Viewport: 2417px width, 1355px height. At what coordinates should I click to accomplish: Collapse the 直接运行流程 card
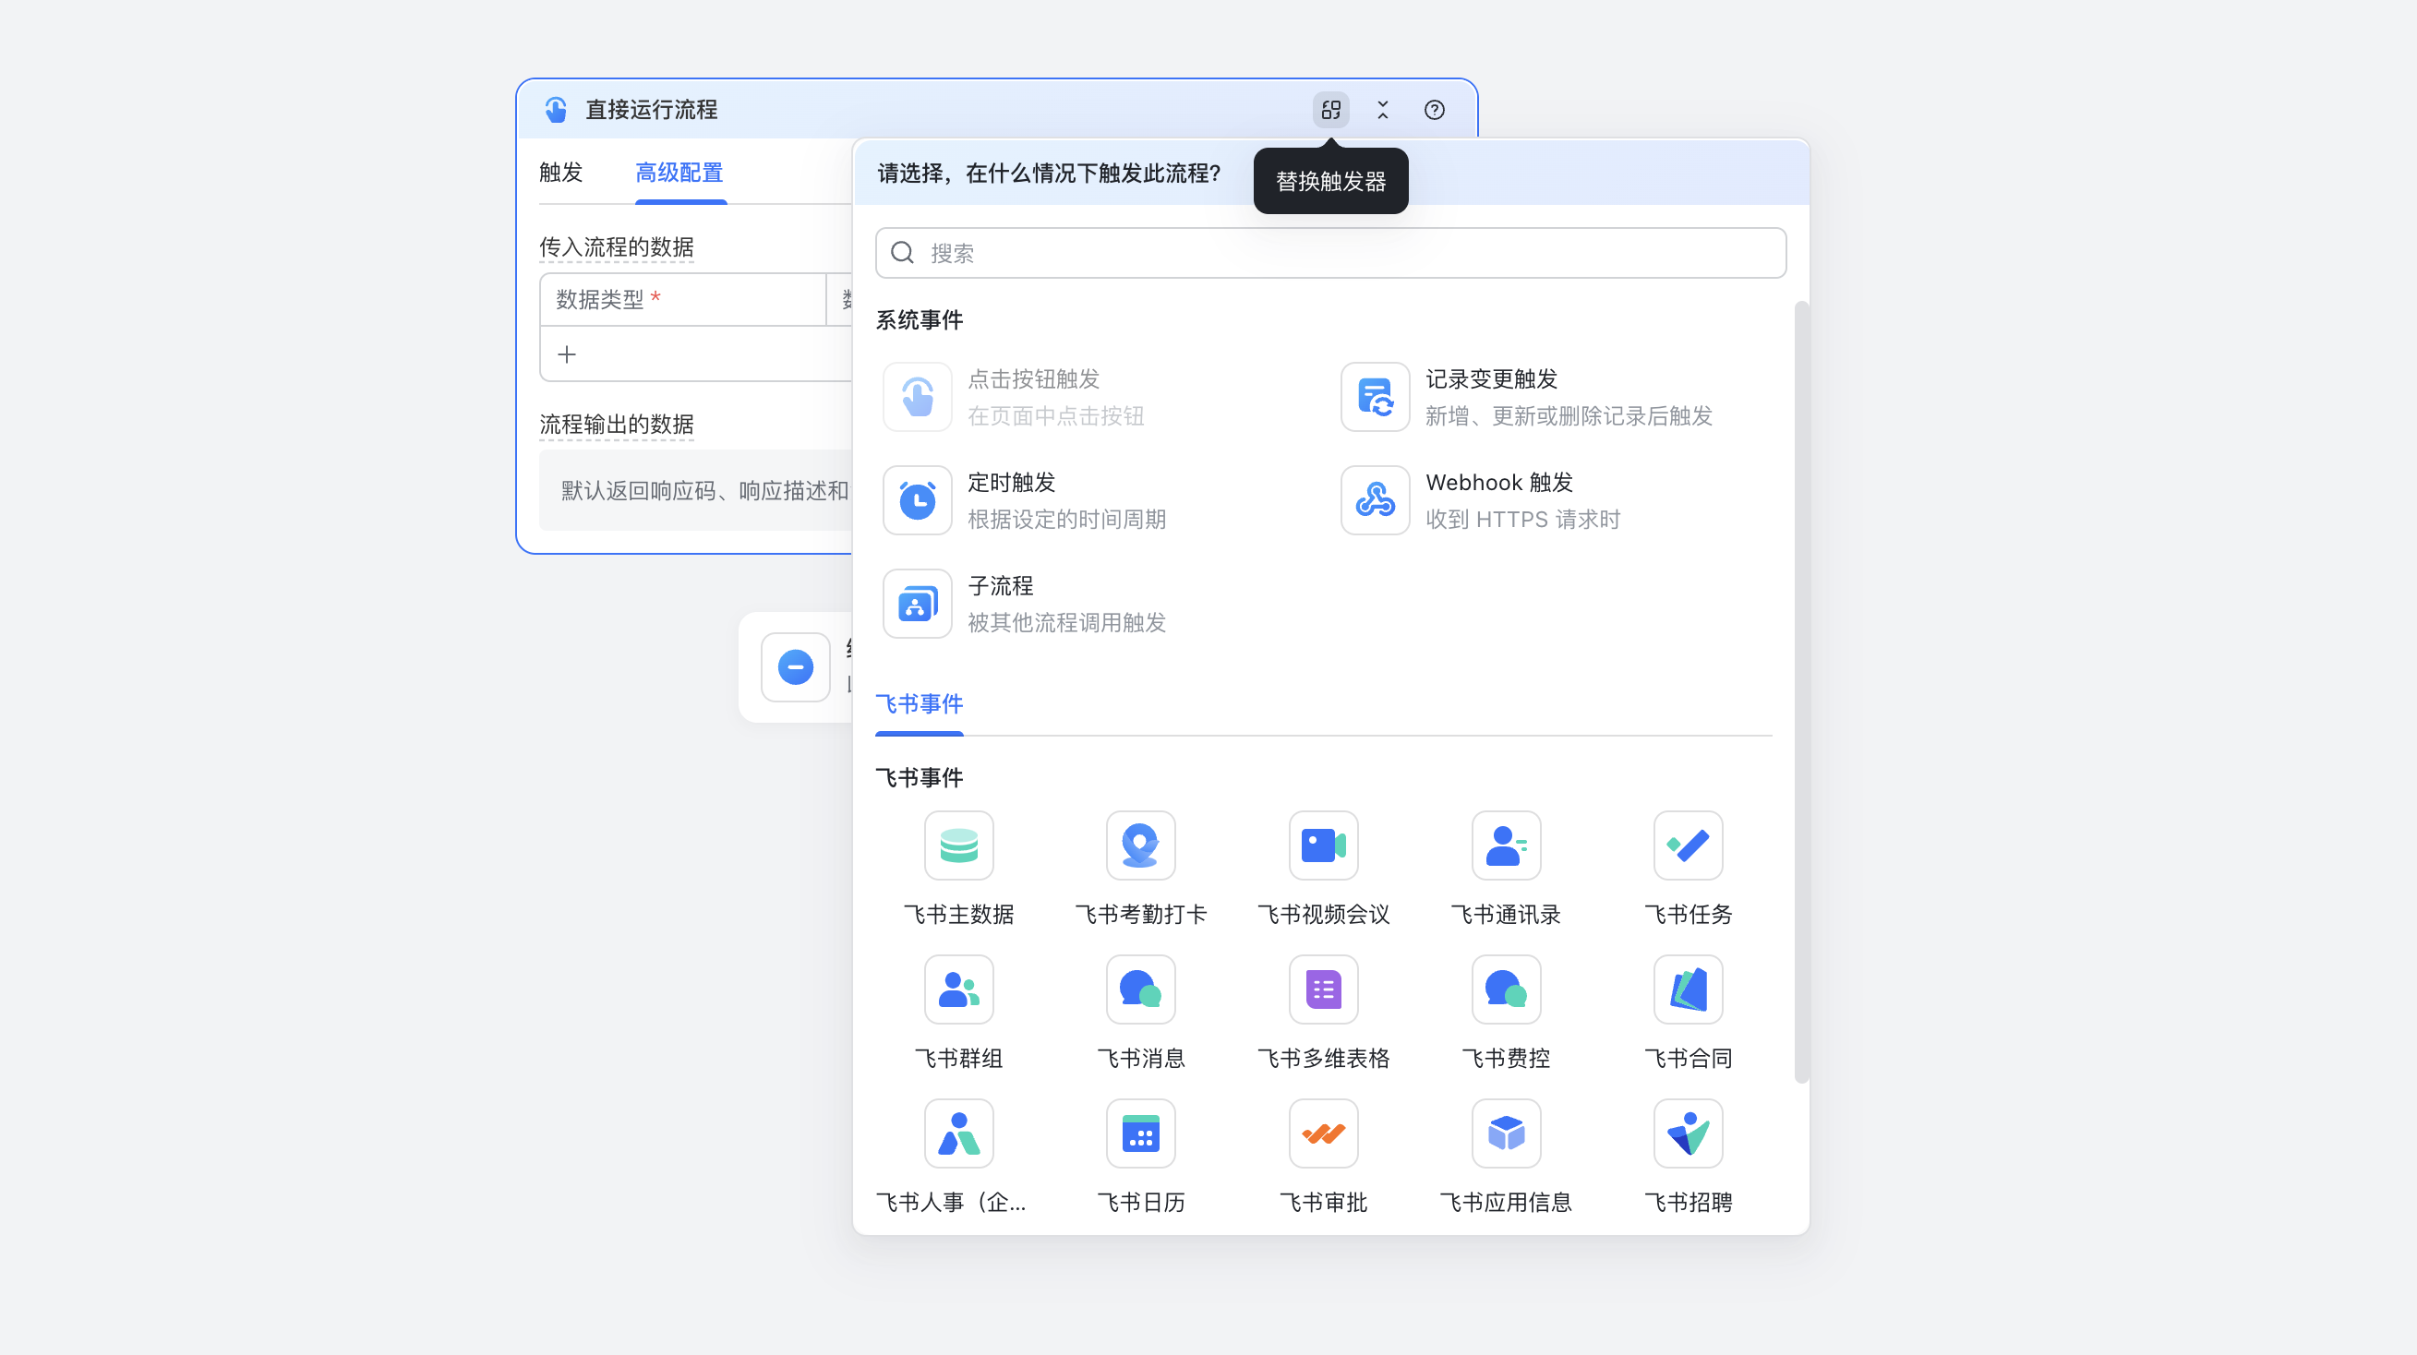click(1382, 110)
